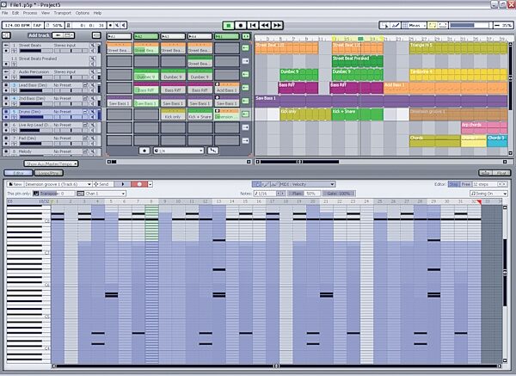The height and width of the screenshot is (376, 516).
Task: Open the Notes 1/16 duration dropdown
Action: (269, 194)
